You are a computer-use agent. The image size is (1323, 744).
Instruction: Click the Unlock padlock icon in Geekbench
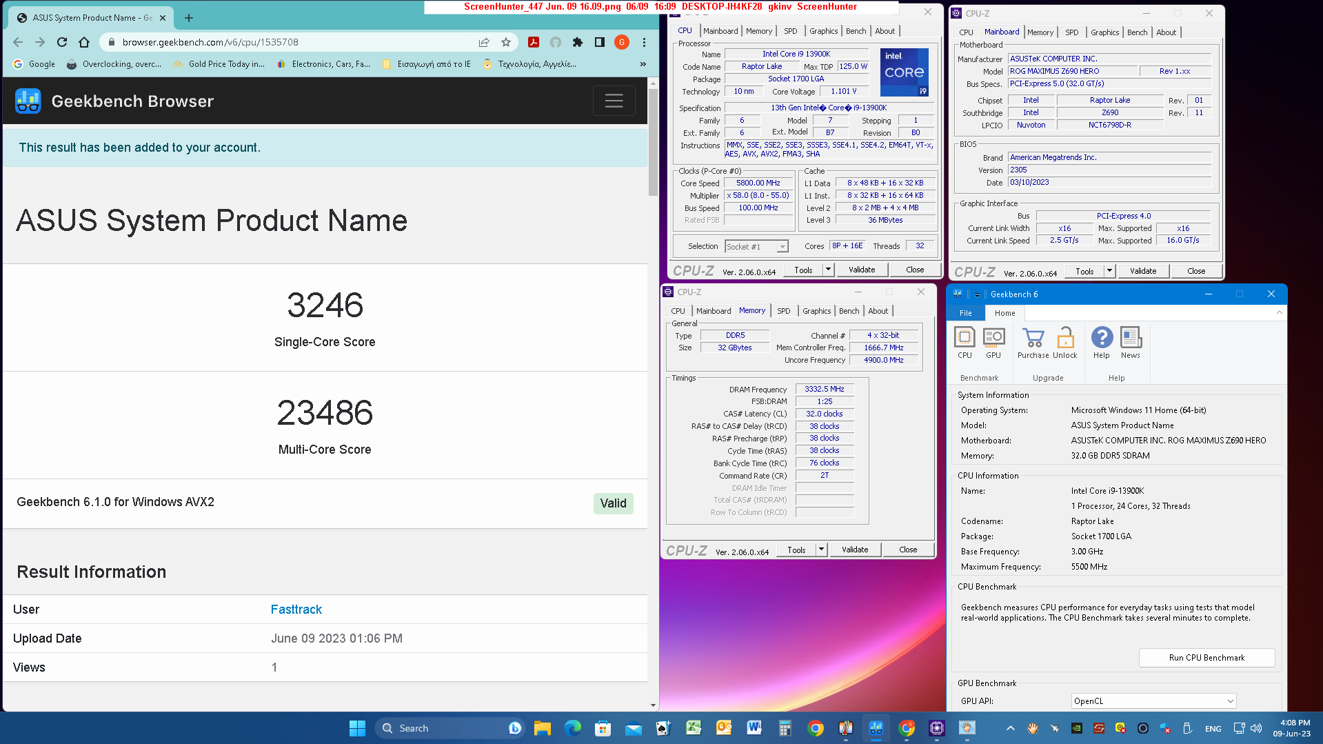[x=1065, y=343]
